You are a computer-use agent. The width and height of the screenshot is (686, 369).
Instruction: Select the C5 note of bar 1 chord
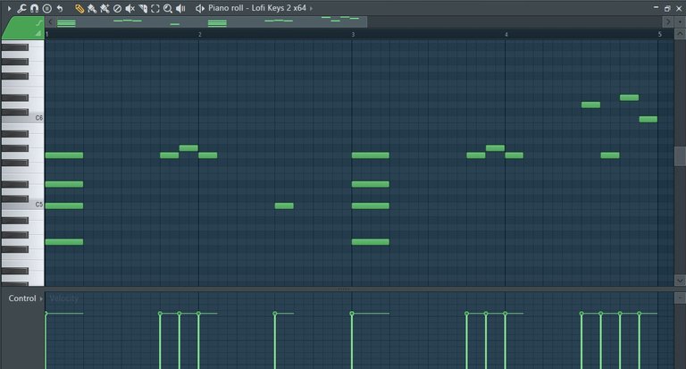[64, 205]
